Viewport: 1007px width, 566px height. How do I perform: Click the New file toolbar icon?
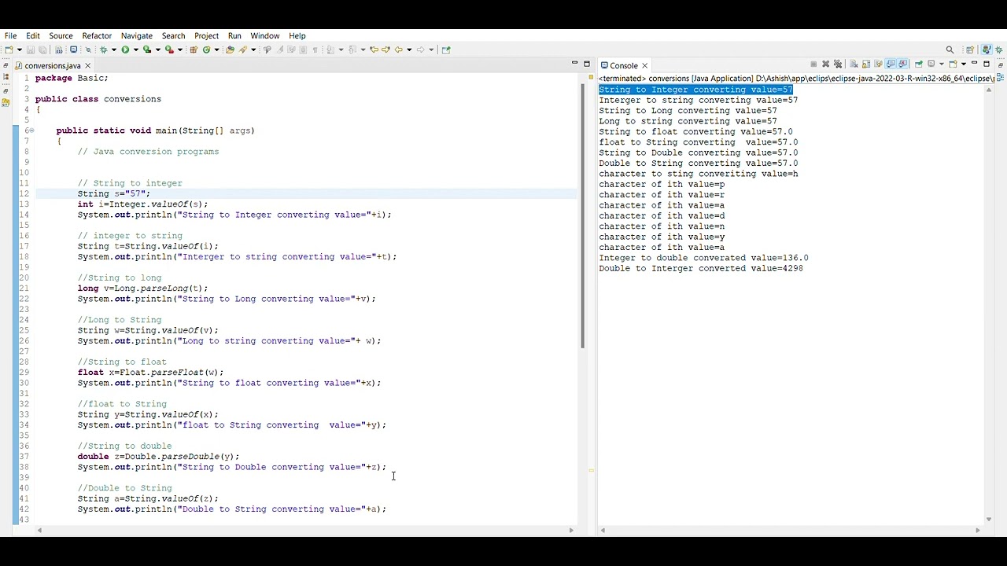(9, 50)
